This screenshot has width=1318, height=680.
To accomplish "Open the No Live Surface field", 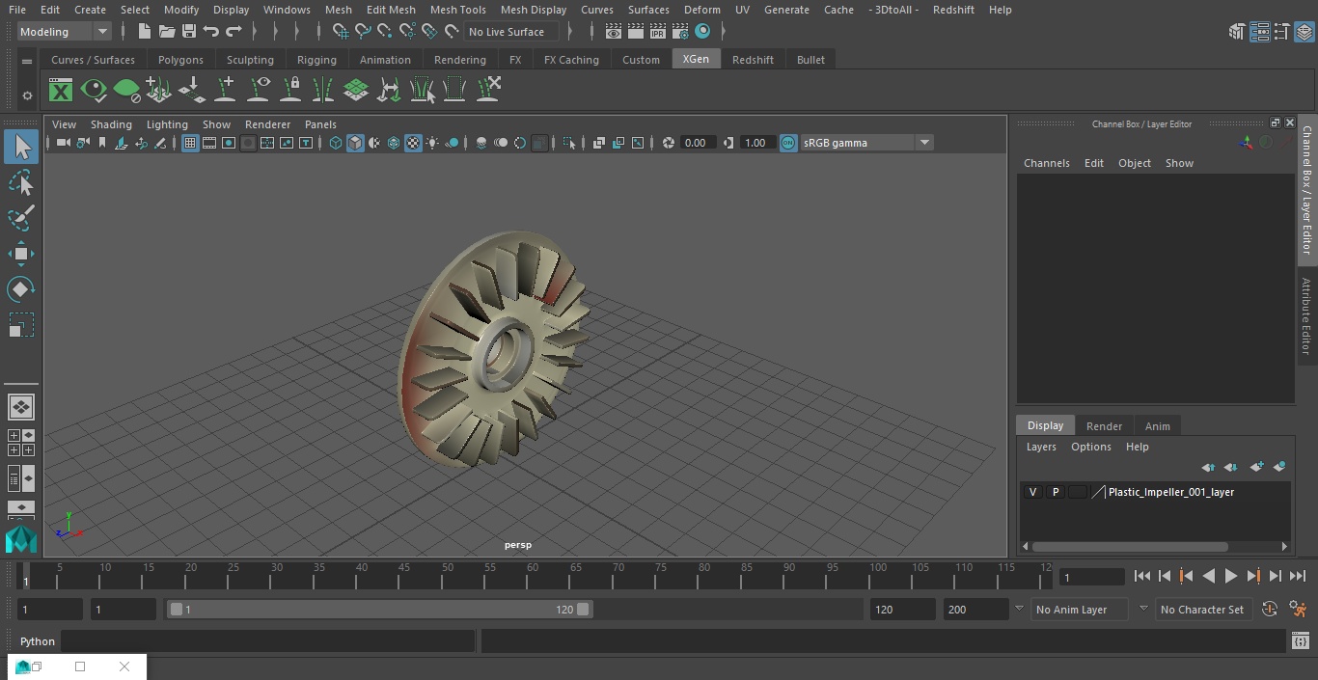I will pyautogui.click(x=511, y=32).
